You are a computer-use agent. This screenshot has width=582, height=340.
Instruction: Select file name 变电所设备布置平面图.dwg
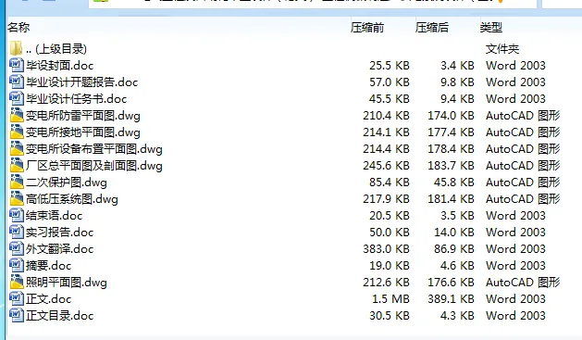(94, 149)
